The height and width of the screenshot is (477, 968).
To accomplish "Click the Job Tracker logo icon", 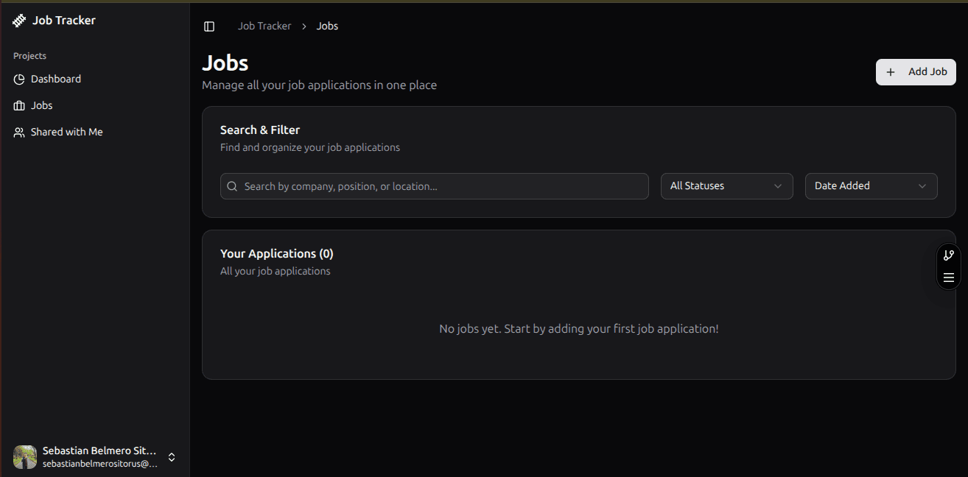I will 18,20.
